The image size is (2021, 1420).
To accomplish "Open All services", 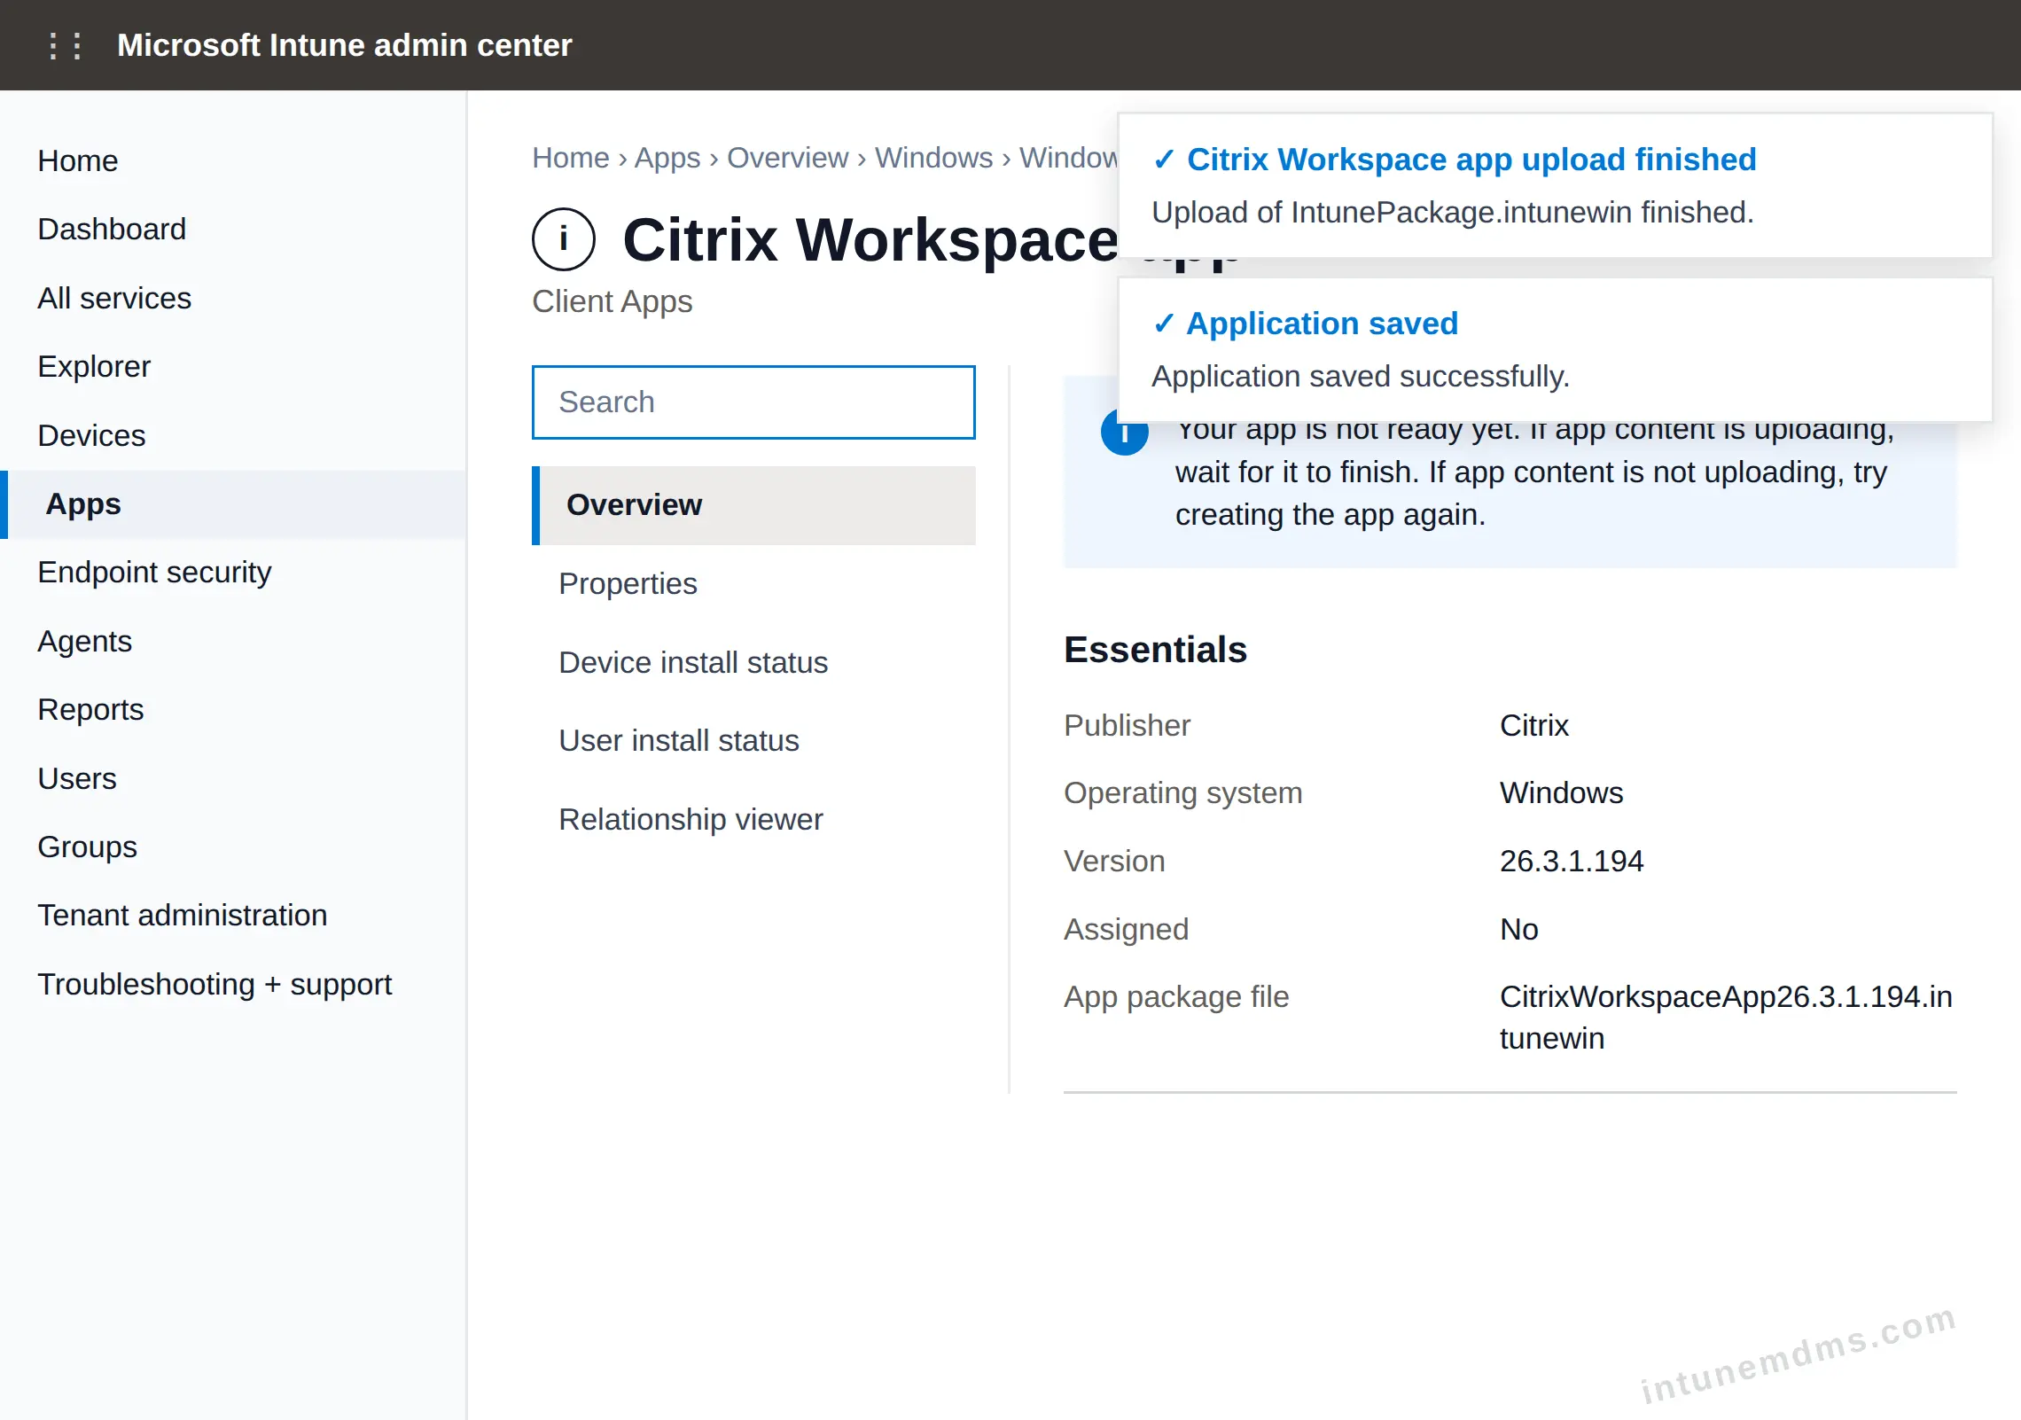I will [233, 299].
